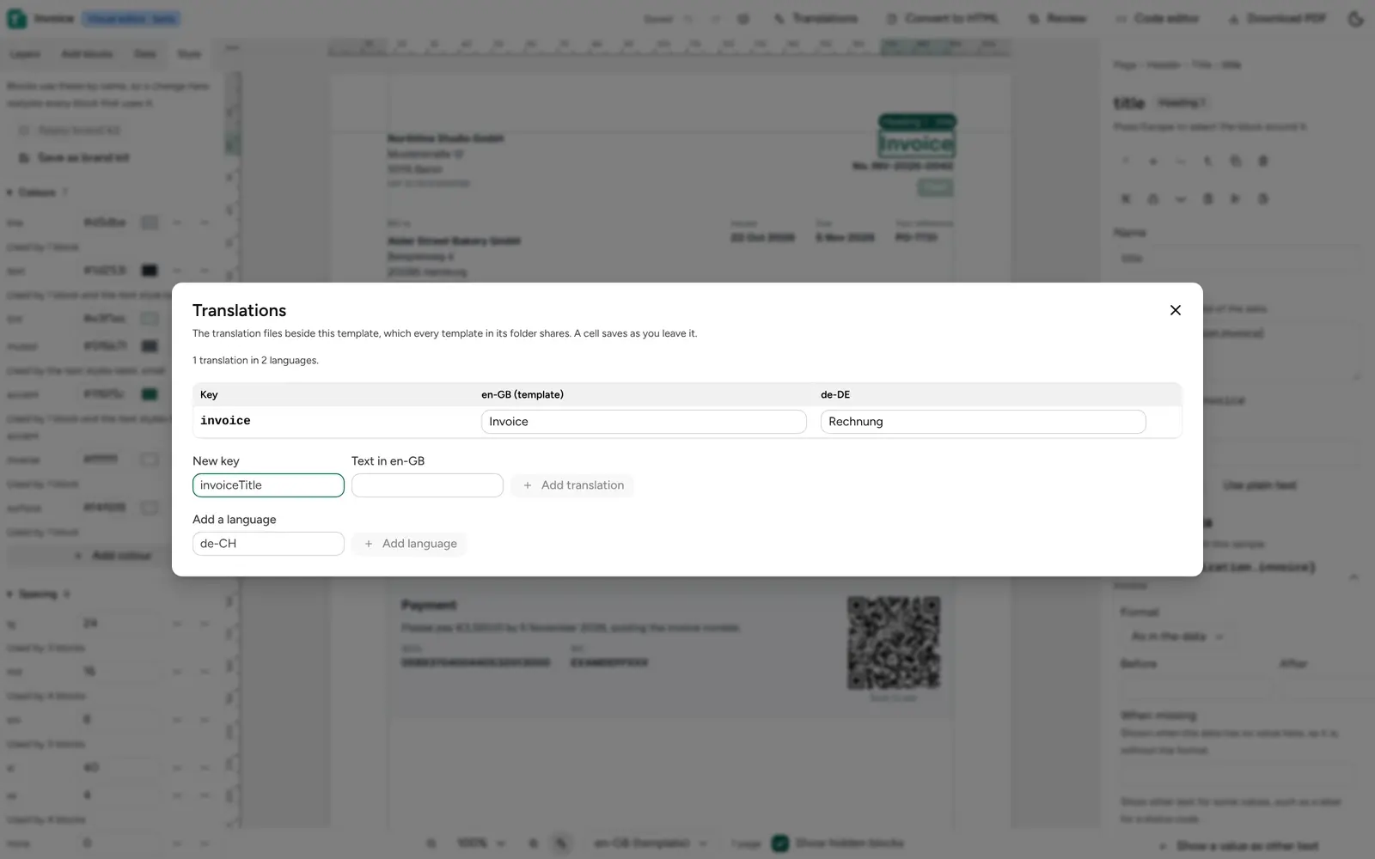Click the Add a language de-CH field
The height and width of the screenshot is (859, 1375).
point(268,544)
